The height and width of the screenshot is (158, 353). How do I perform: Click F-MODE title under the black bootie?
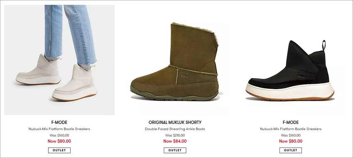coord(291,122)
